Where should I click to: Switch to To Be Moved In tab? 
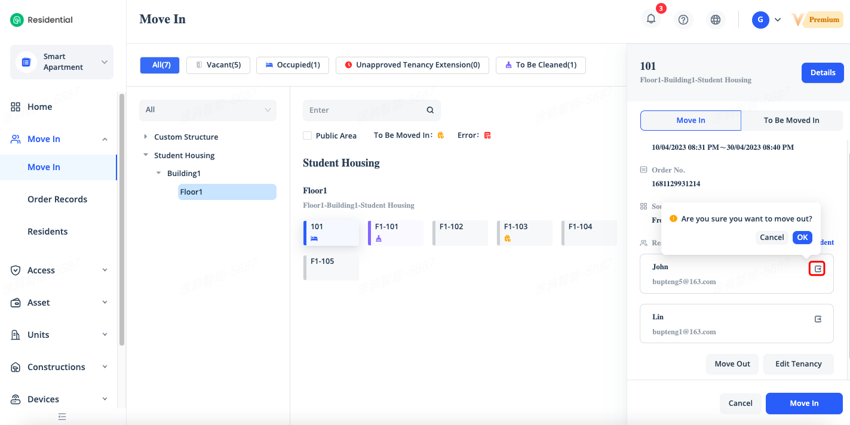point(791,121)
